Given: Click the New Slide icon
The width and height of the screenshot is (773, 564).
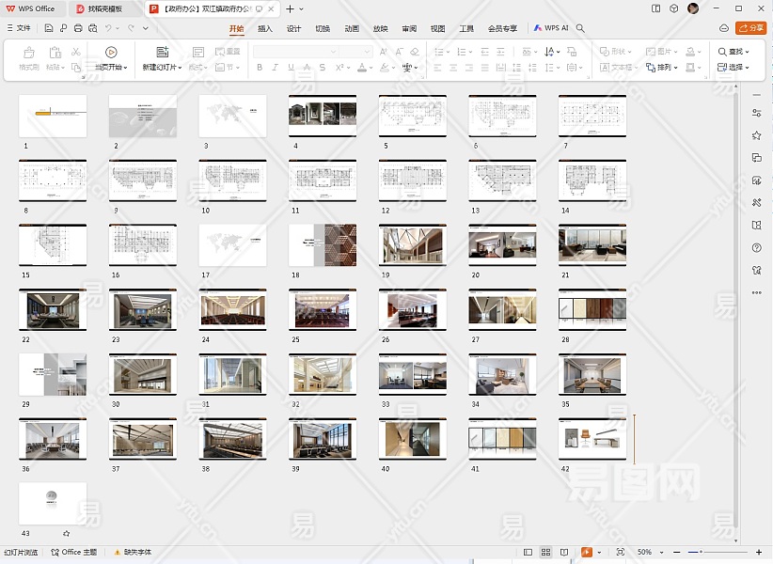Looking at the screenshot, I should pyautogui.click(x=162, y=53).
